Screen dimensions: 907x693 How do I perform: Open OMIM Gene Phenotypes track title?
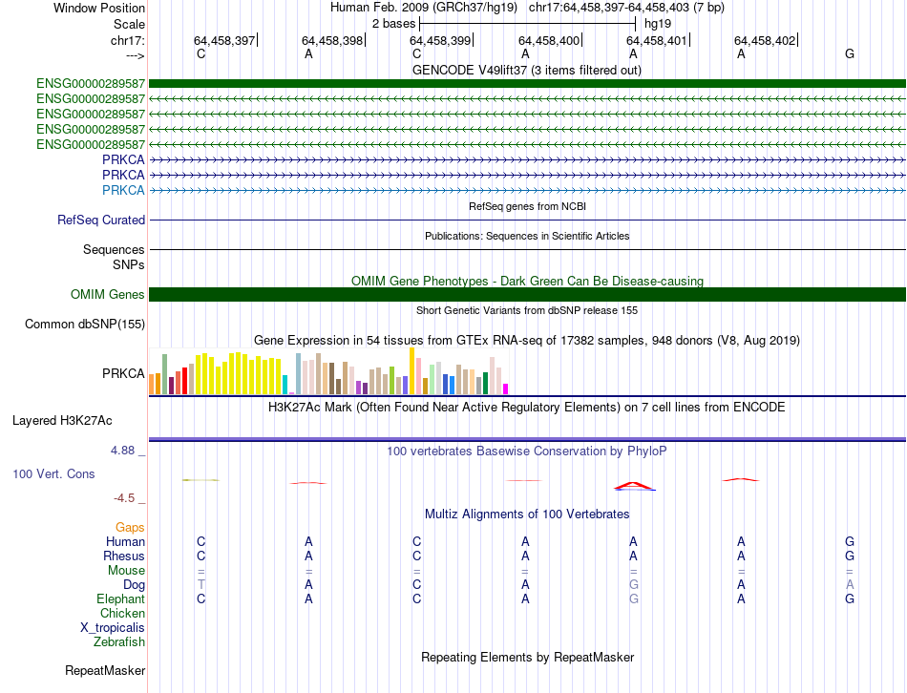click(527, 282)
